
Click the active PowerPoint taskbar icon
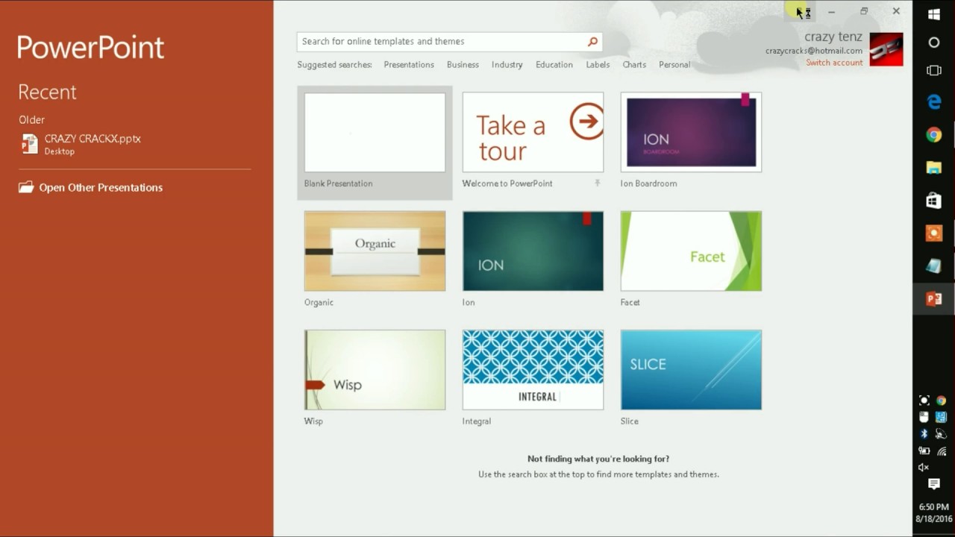(x=933, y=299)
